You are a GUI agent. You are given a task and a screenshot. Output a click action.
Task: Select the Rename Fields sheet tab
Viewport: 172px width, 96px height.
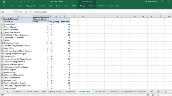[84, 91]
